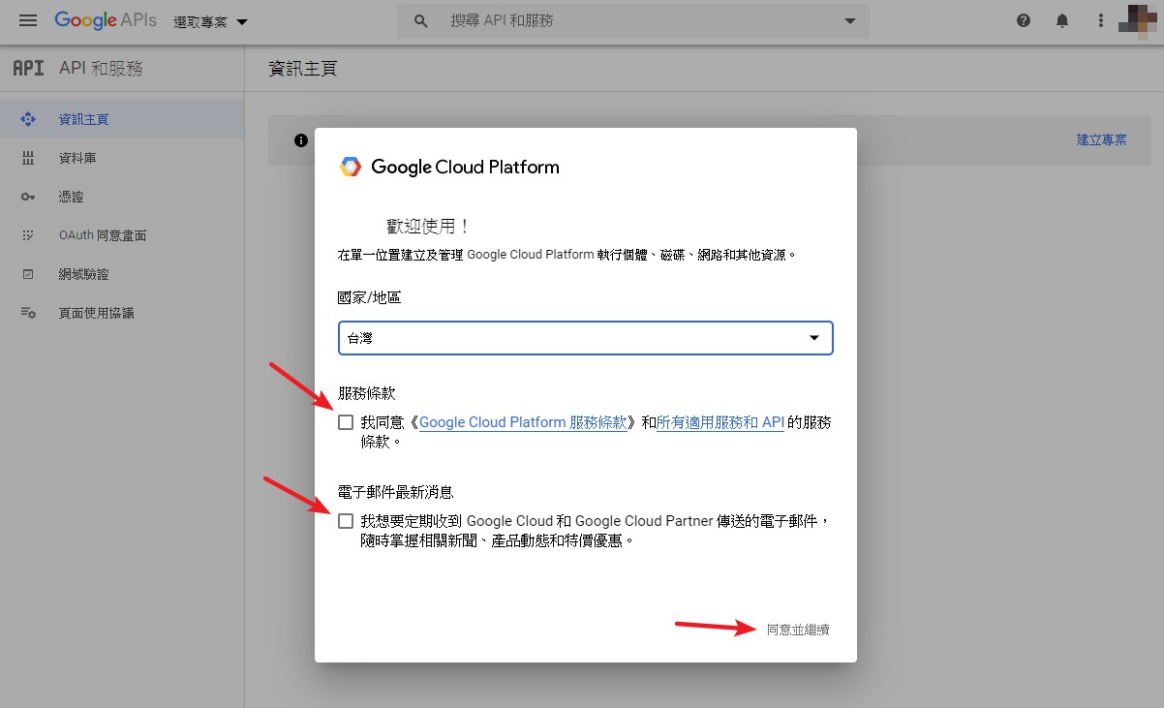Viewport: 1164px width, 708px height.
Task: Click the search magnifier icon
Action: pyautogui.click(x=421, y=20)
